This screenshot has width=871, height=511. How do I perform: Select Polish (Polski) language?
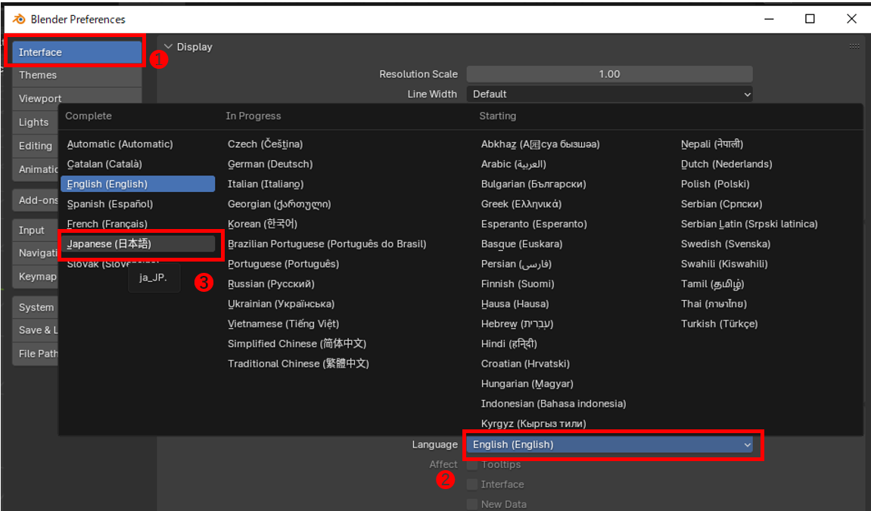tap(715, 184)
